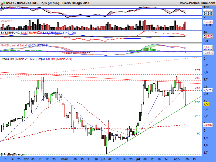Click the support level label 1'90
The image size is (216, 162).
click(198, 133)
